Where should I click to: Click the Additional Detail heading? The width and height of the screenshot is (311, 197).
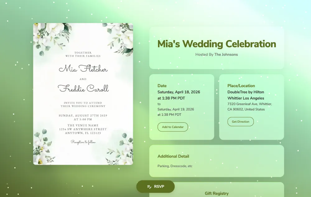coord(173,156)
